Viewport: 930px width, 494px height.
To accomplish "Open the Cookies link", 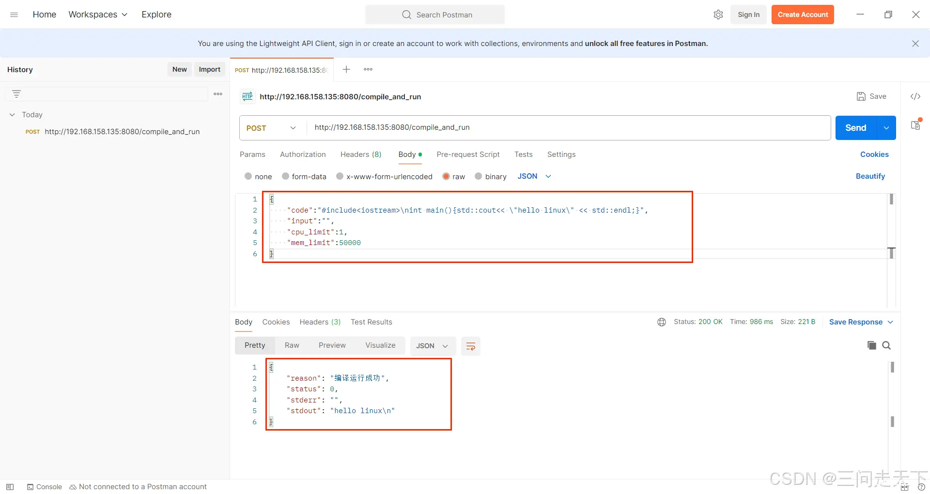I will [874, 154].
